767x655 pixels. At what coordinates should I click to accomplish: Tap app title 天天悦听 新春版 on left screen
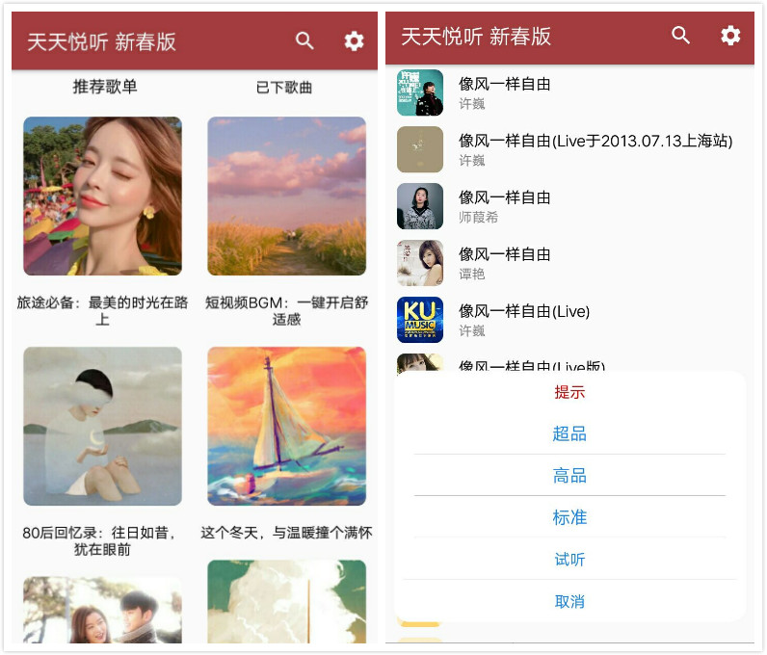pyautogui.click(x=101, y=41)
